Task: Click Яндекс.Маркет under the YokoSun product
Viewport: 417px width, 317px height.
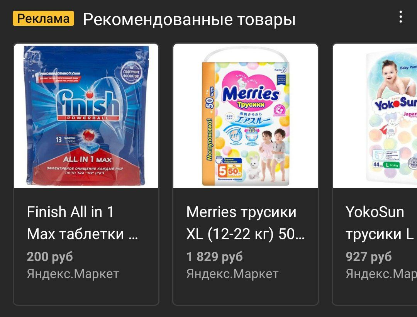Action: click(381, 274)
